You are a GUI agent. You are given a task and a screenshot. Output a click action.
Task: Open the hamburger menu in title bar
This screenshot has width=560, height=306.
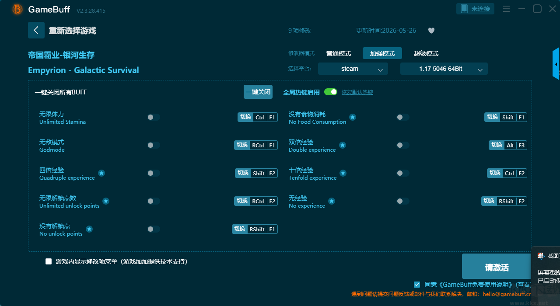[506, 9]
